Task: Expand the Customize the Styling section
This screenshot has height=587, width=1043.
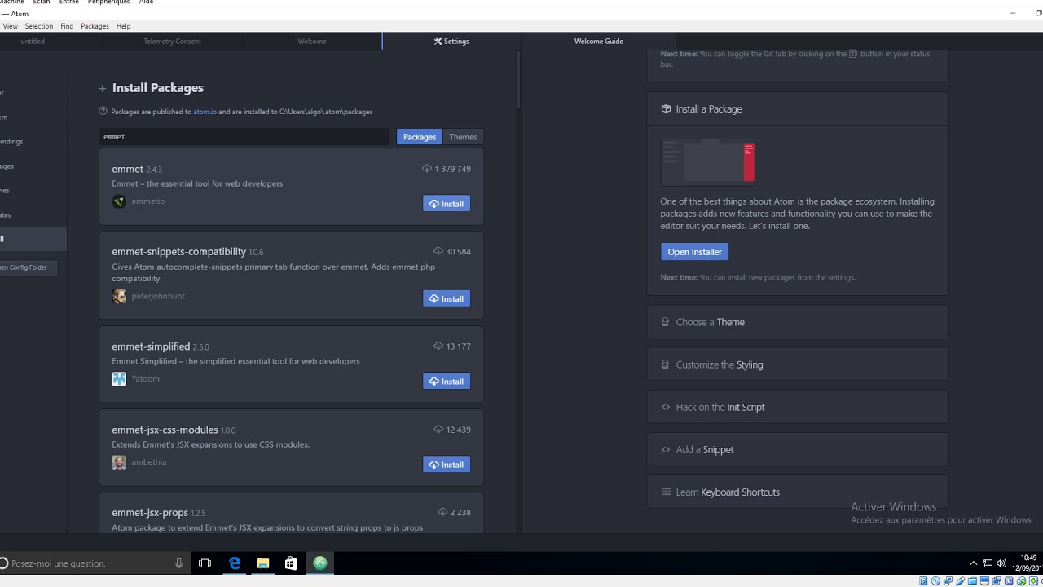Action: pos(798,364)
